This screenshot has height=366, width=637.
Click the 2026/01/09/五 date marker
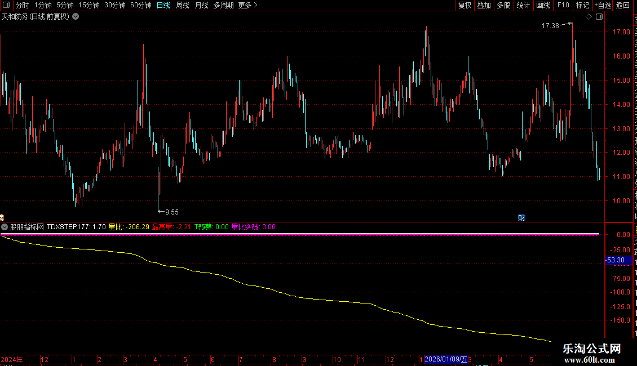pos(446,359)
